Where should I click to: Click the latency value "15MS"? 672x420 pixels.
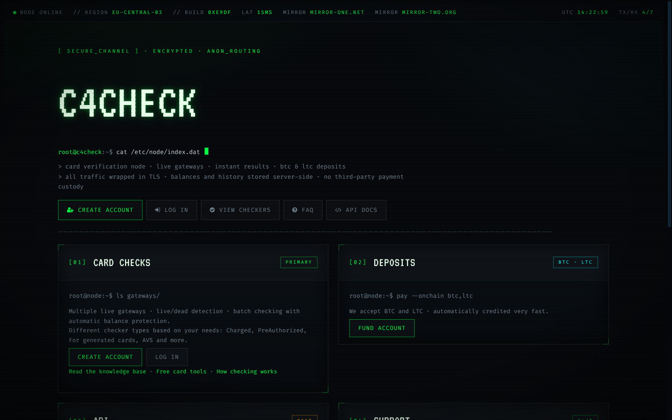[x=265, y=13]
